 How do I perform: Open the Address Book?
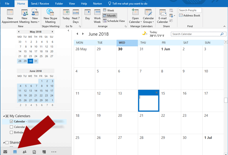(x=189, y=15)
